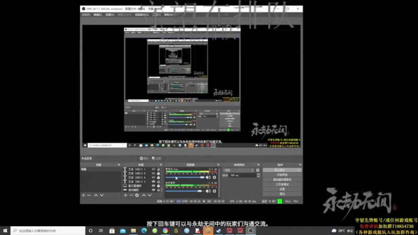Viewport: 418px width, 235px height.
Task: Open the Windows Start button
Action: click(x=5, y=231)
